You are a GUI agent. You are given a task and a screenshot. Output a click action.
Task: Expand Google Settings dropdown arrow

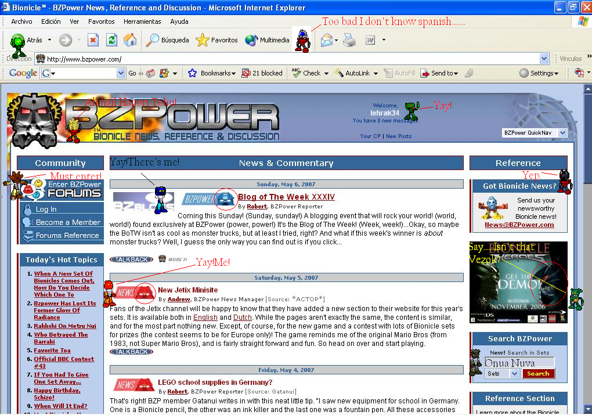pos(556,73)
